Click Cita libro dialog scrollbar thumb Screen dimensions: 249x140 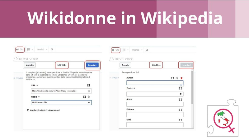[192, 88]
